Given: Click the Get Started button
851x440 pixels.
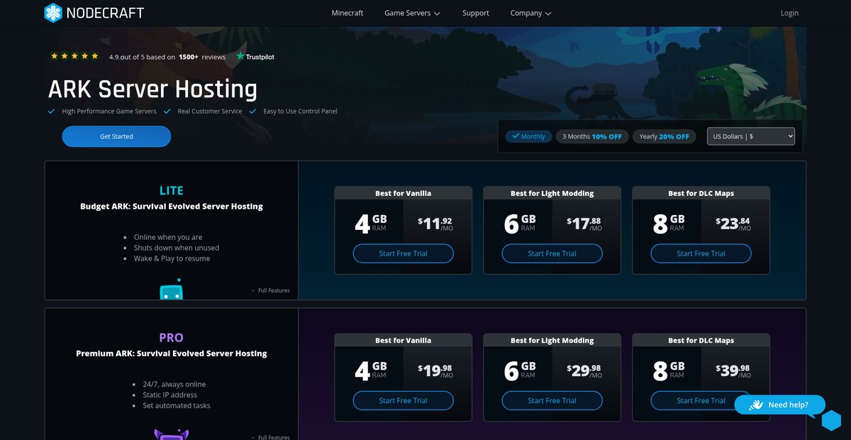Looking at the screenshot, I should [x=116, y=136].
